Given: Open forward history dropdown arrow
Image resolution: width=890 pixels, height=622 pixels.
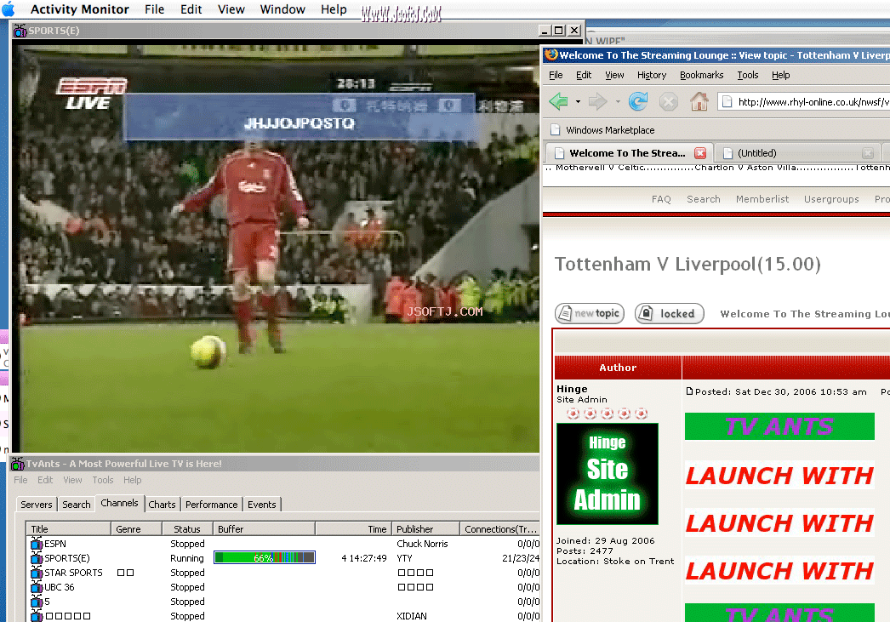Looking at the screenshot, I should [618, 102].
